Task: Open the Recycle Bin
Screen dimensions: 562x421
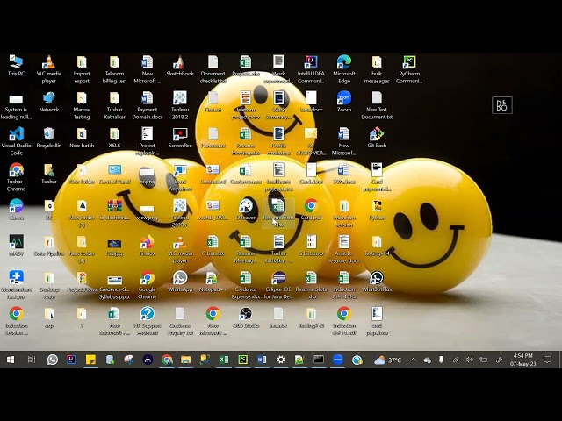Action: click(49, 138)
